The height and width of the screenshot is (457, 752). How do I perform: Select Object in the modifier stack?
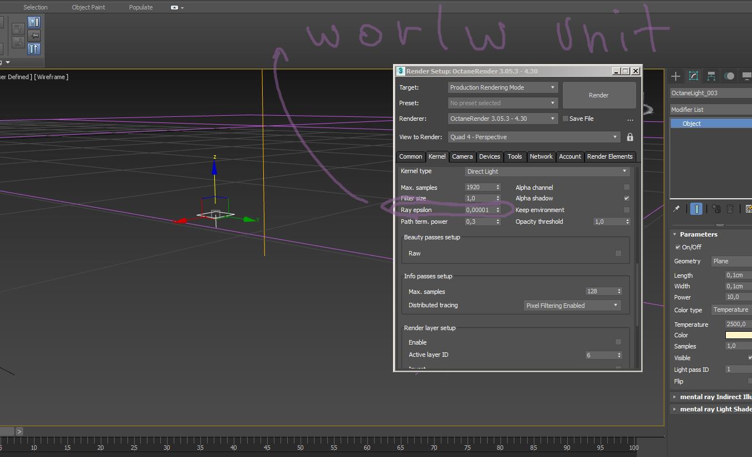point(711,124)
